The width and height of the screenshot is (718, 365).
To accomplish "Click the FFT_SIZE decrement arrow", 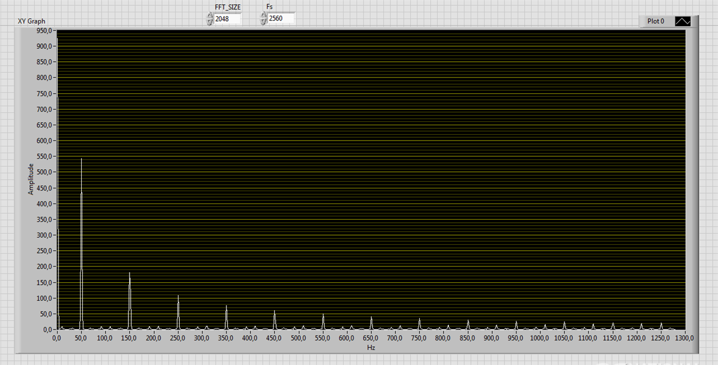I will click(x=210, y=22).
